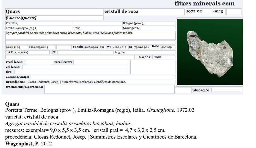Select the 'procedència' field with Closas Redonnet

[x=101, y=82]
